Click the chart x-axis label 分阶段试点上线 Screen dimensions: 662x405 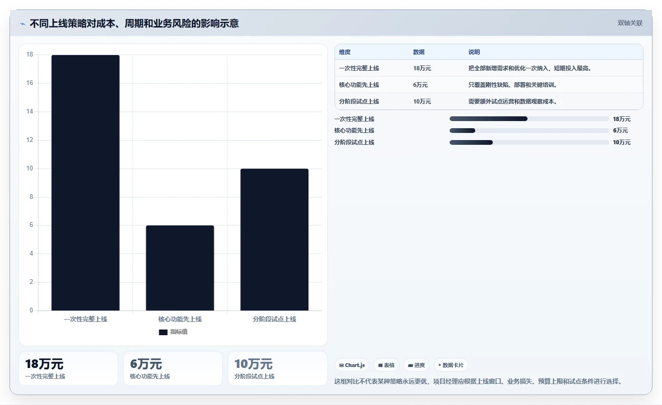click(275, 320)
